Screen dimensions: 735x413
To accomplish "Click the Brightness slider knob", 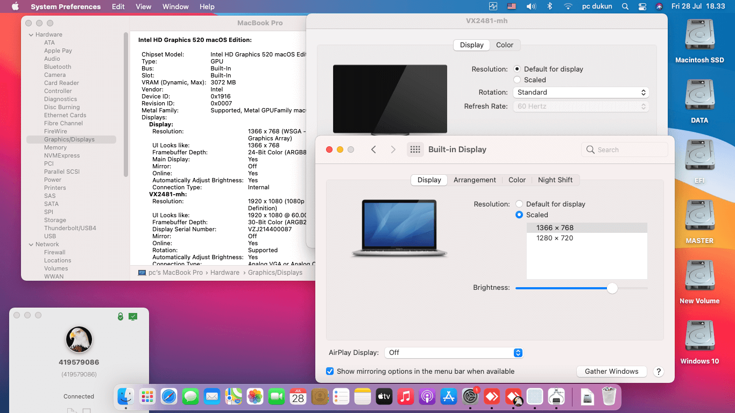I will [612, 288].
